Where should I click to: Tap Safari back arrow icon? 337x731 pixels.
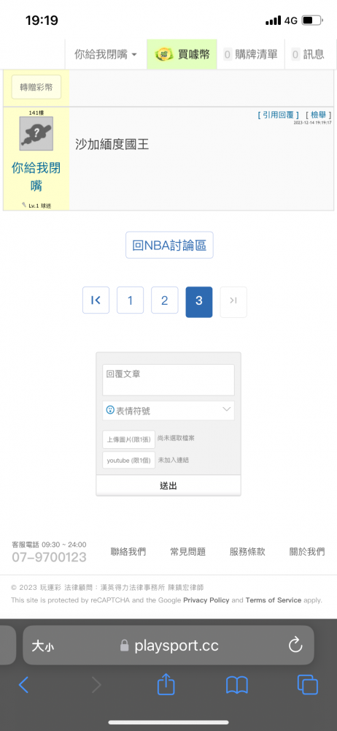tap(24, 685)
